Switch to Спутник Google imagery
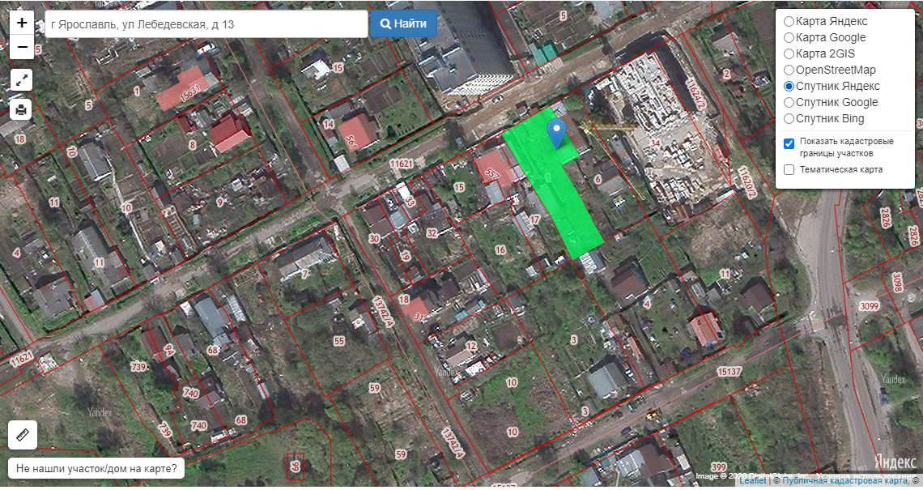Image resolution: width=923 pixels, height=490 pixels. pyautogui.click(x=789, y=103)
